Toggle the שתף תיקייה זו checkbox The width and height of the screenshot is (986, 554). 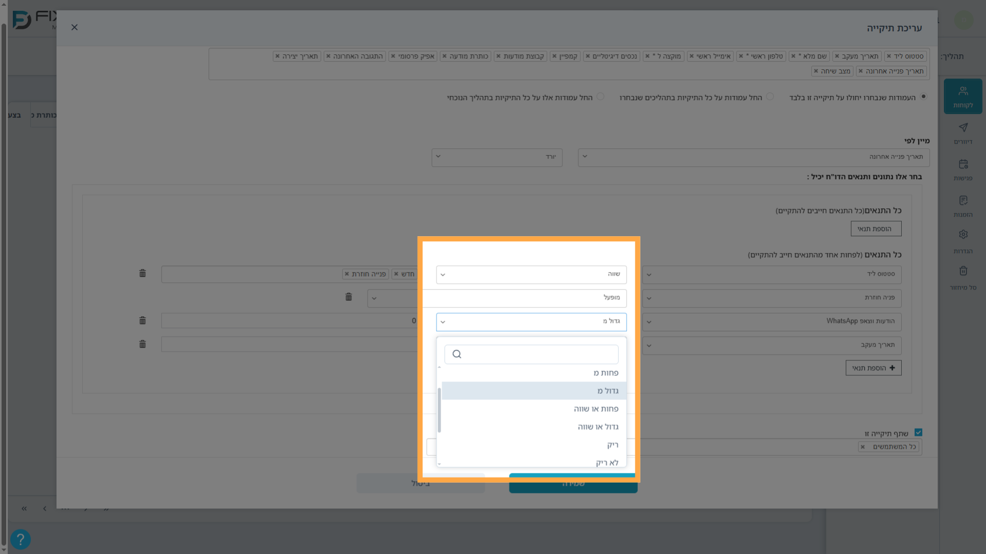pyautogui.click(x=919, y=433)
